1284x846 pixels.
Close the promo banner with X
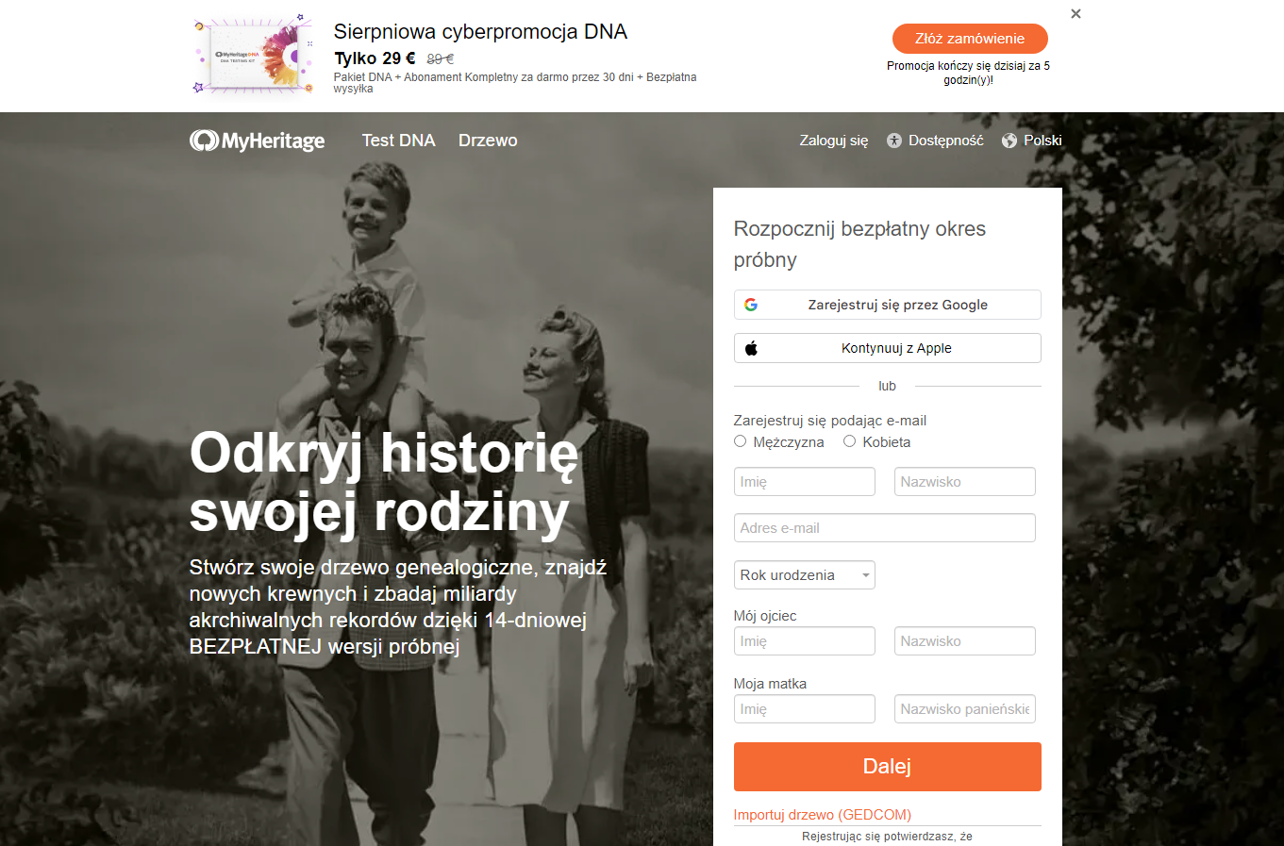click(x=1076, y=14)
